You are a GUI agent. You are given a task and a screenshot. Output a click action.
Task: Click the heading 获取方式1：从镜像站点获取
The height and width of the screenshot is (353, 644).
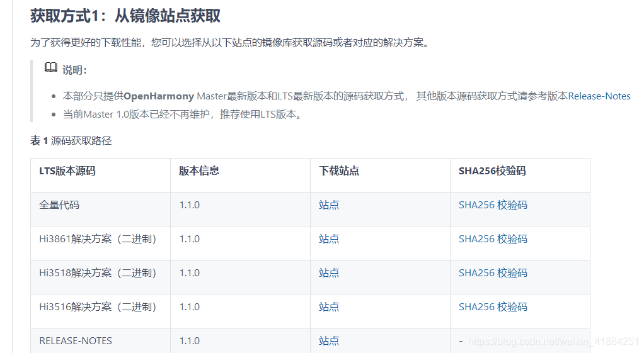(125, 16)
